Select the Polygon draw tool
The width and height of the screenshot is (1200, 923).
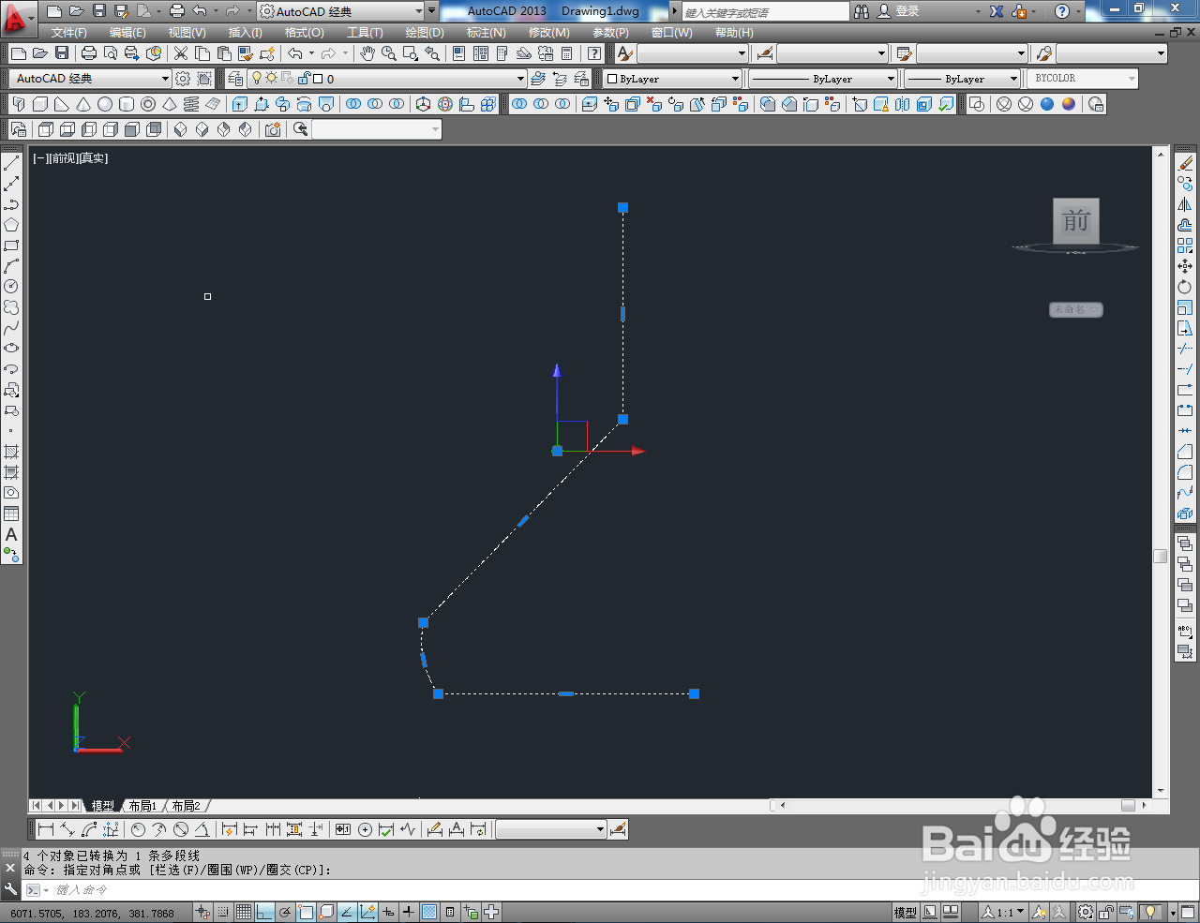coord(11,225)
